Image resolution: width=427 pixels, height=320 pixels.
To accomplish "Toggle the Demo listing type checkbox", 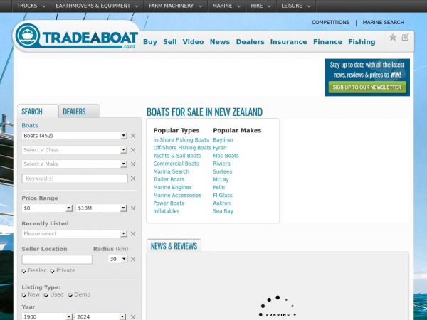I will (70, 295).
